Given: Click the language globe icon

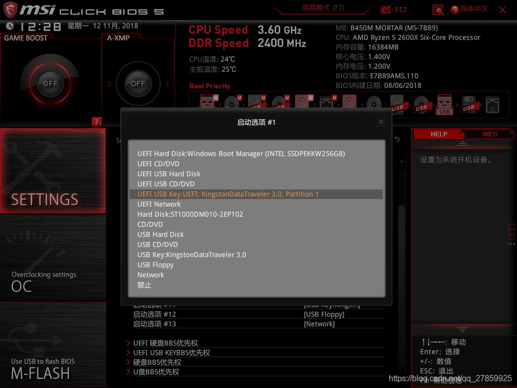Looking at the screenshot, I should (455, 10).
